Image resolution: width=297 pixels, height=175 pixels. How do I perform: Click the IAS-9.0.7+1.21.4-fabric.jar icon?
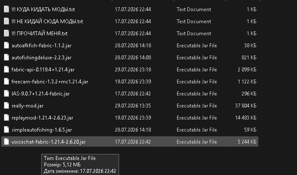coord(6,94)
